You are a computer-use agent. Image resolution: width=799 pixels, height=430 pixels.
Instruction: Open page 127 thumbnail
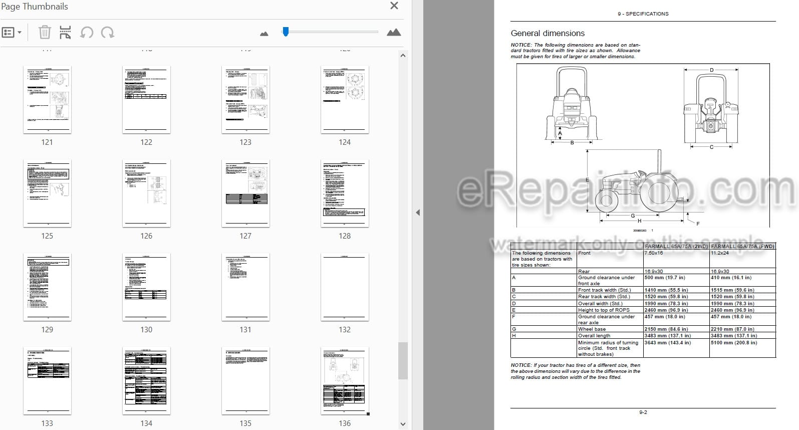[x=245, y=193]
